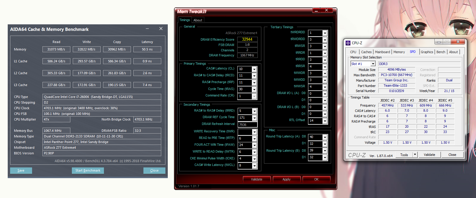Switch to Caches tab in CPU-Z
This screenshot has height=198, width=476.
(x=366, y=52)
